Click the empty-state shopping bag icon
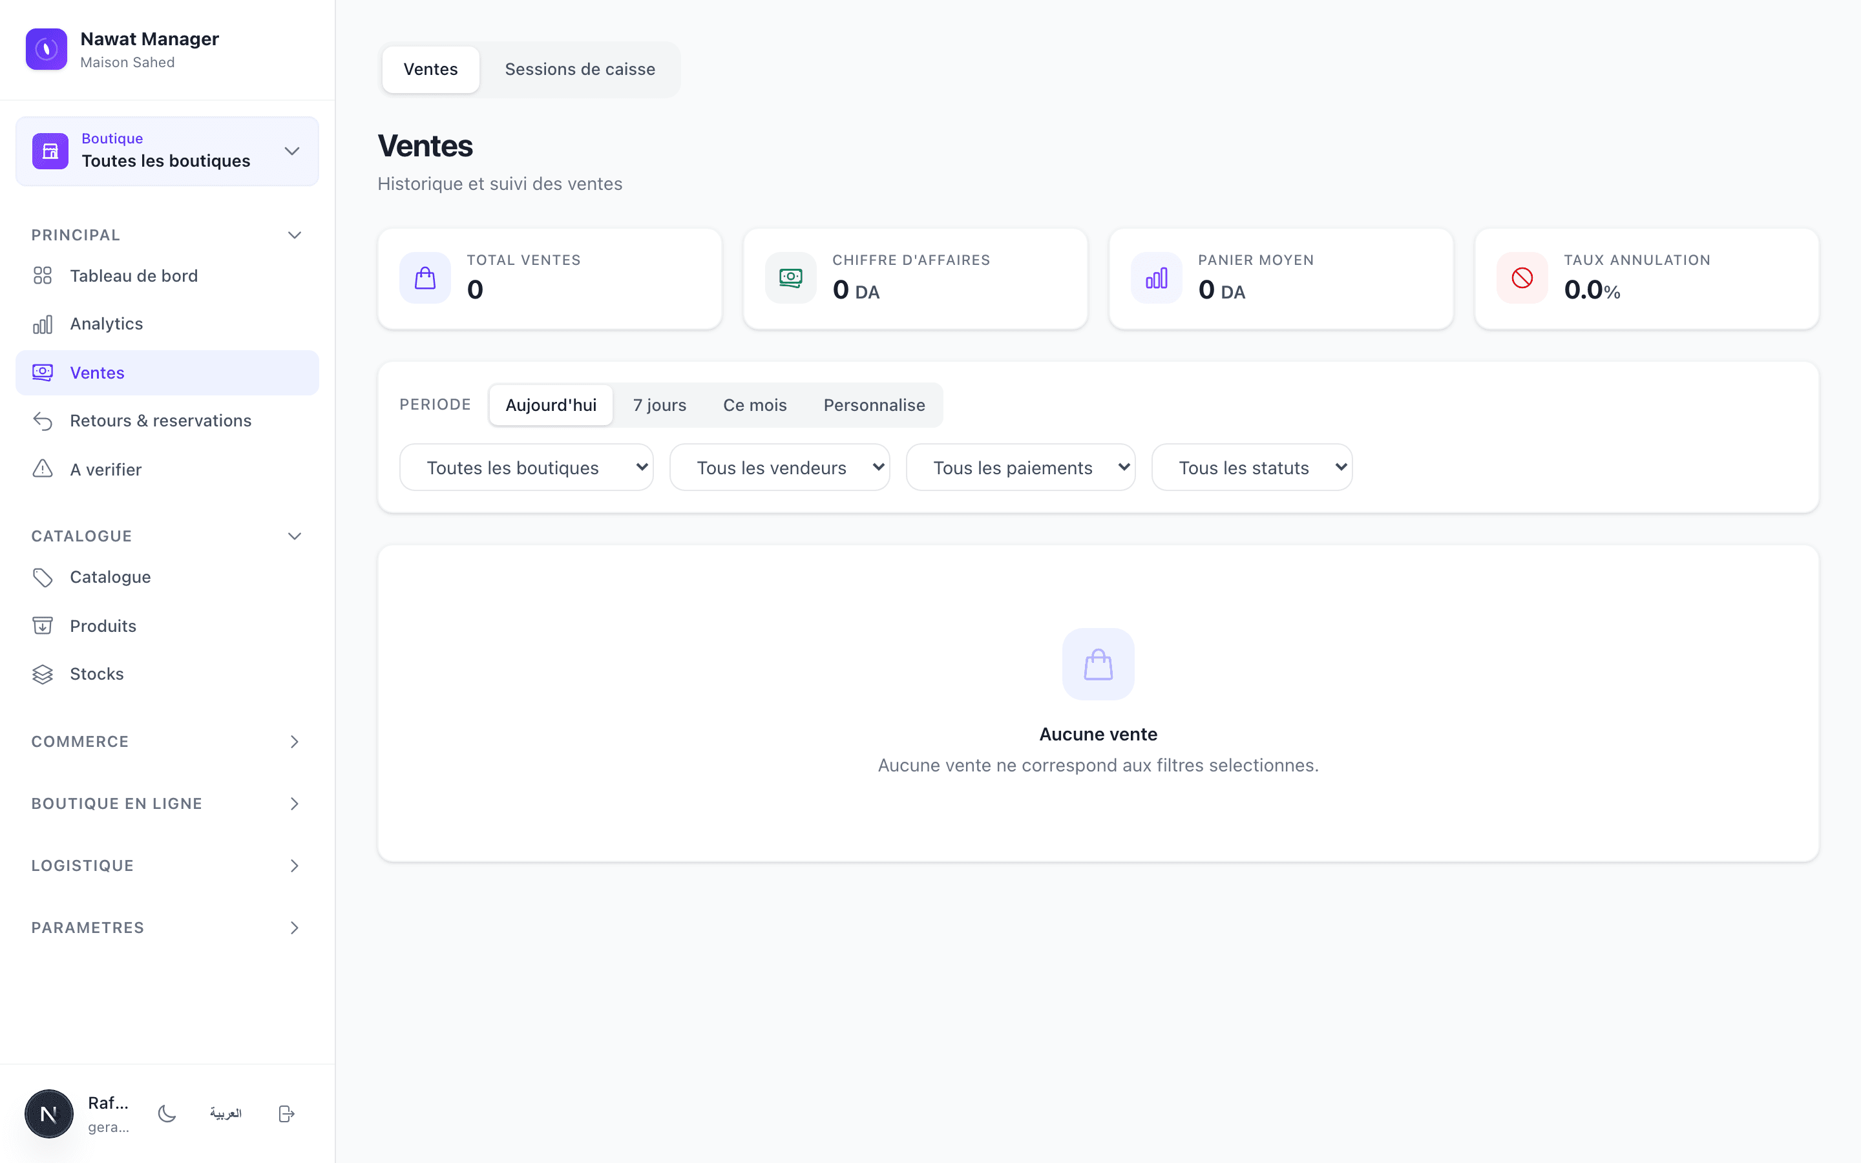The width and height of the screenshot is (1861, 1163). pos(1098,664)
